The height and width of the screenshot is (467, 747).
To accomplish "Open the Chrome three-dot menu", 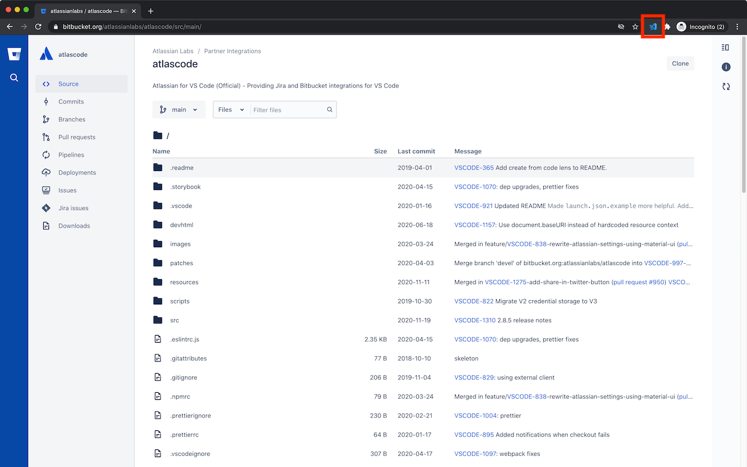I will 738,27.
